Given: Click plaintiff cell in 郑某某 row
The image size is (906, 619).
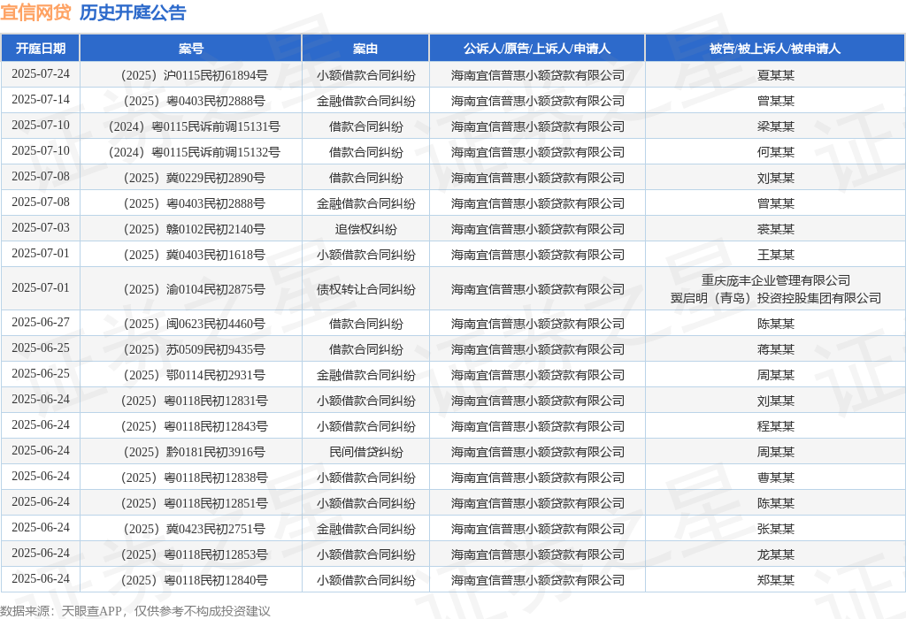Looking at the screenshot, I should (x=537, y=580).
